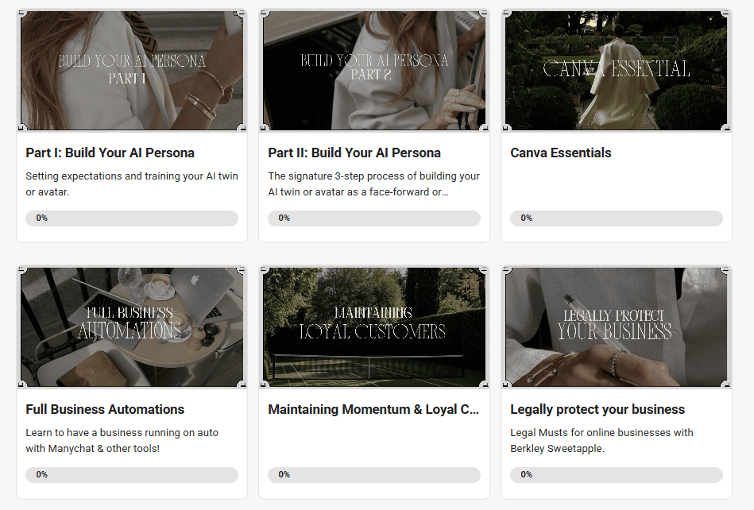The height and width of the screenshot is (510, 754).
Task: Open the Build Your AI Persona Part 1 thumbnail
Action: click(131, 70)
